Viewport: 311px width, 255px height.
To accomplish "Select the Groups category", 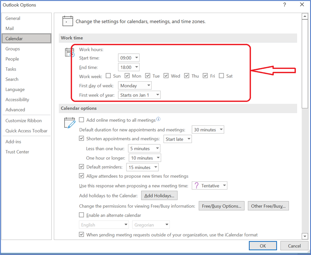I will point(26,49).
